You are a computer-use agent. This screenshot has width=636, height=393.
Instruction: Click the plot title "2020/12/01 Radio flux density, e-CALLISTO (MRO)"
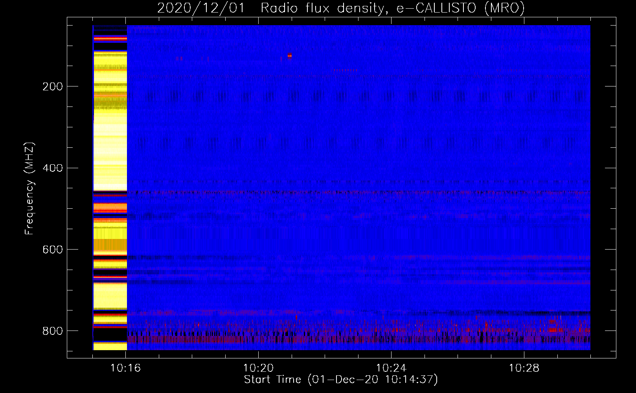pyautogui.click(x=341, y=8)
